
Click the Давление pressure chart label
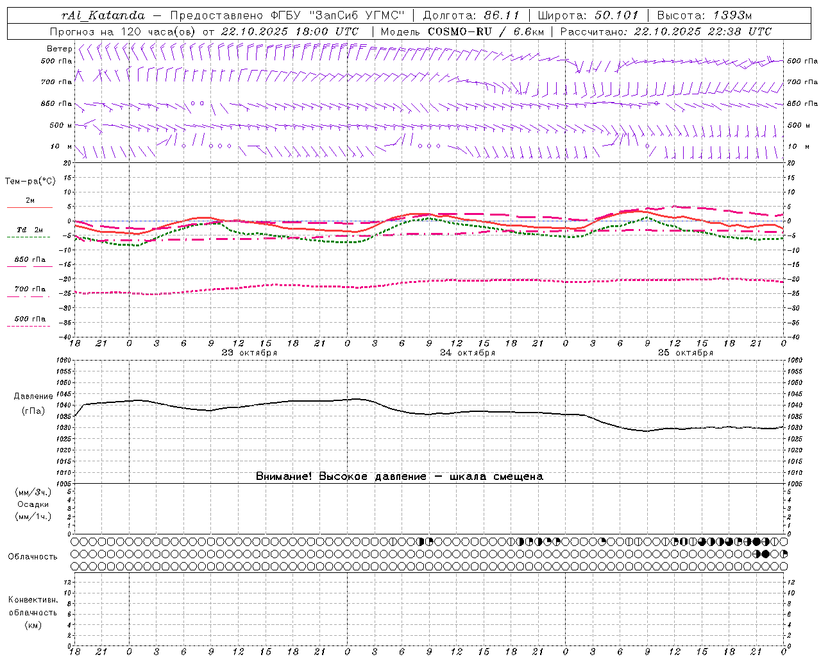[33, 397]
